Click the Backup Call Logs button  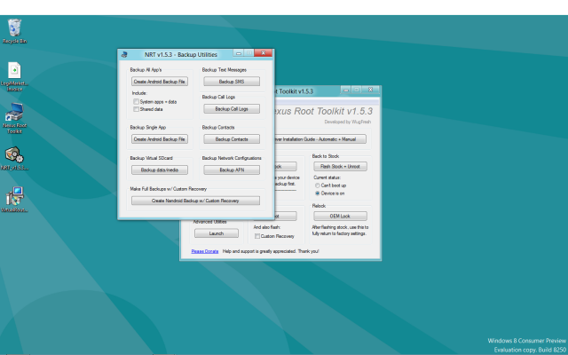pos(232,108)
